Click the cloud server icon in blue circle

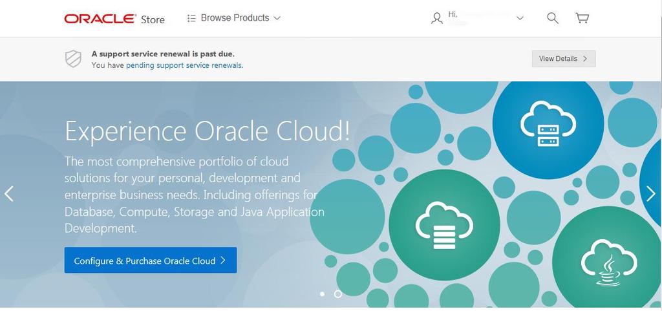click(548, 125)
